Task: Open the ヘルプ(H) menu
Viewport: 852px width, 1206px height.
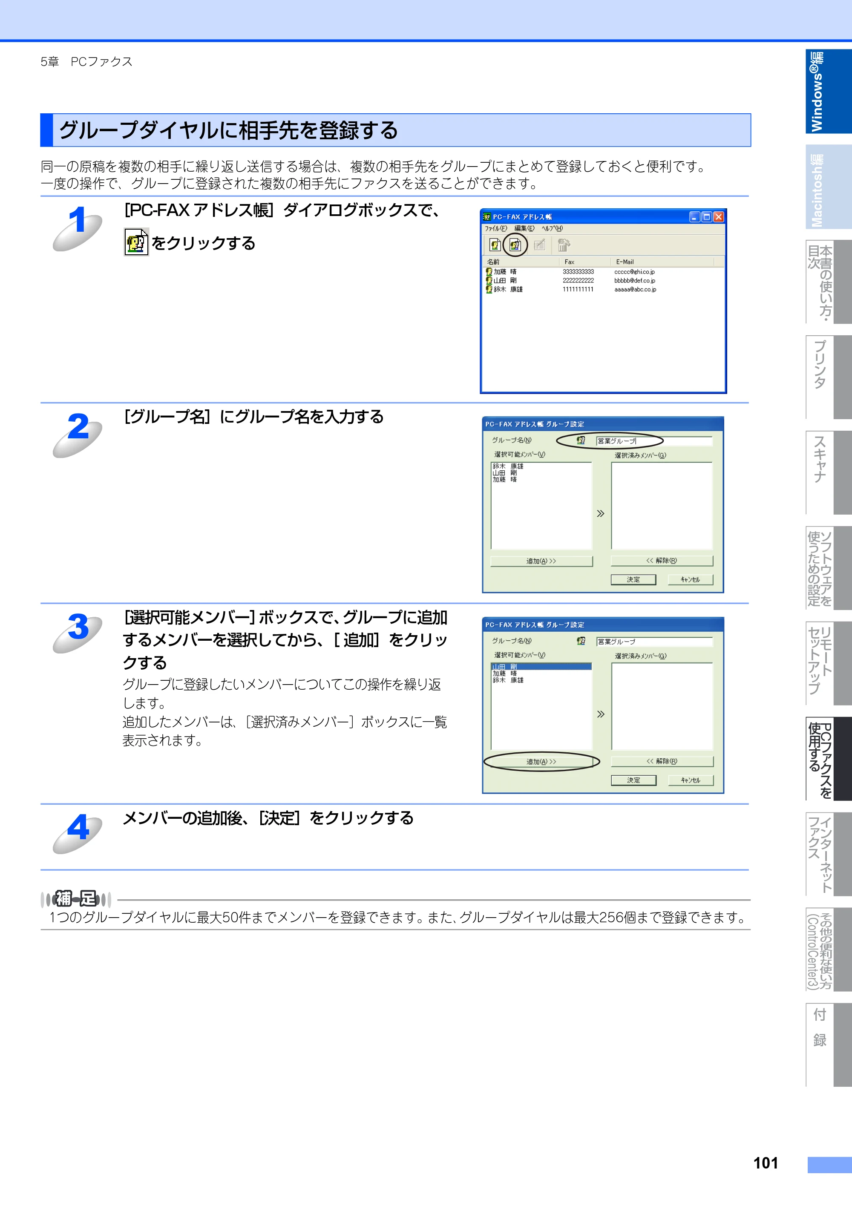Action: pyautogui.click(x=552, y=228)
